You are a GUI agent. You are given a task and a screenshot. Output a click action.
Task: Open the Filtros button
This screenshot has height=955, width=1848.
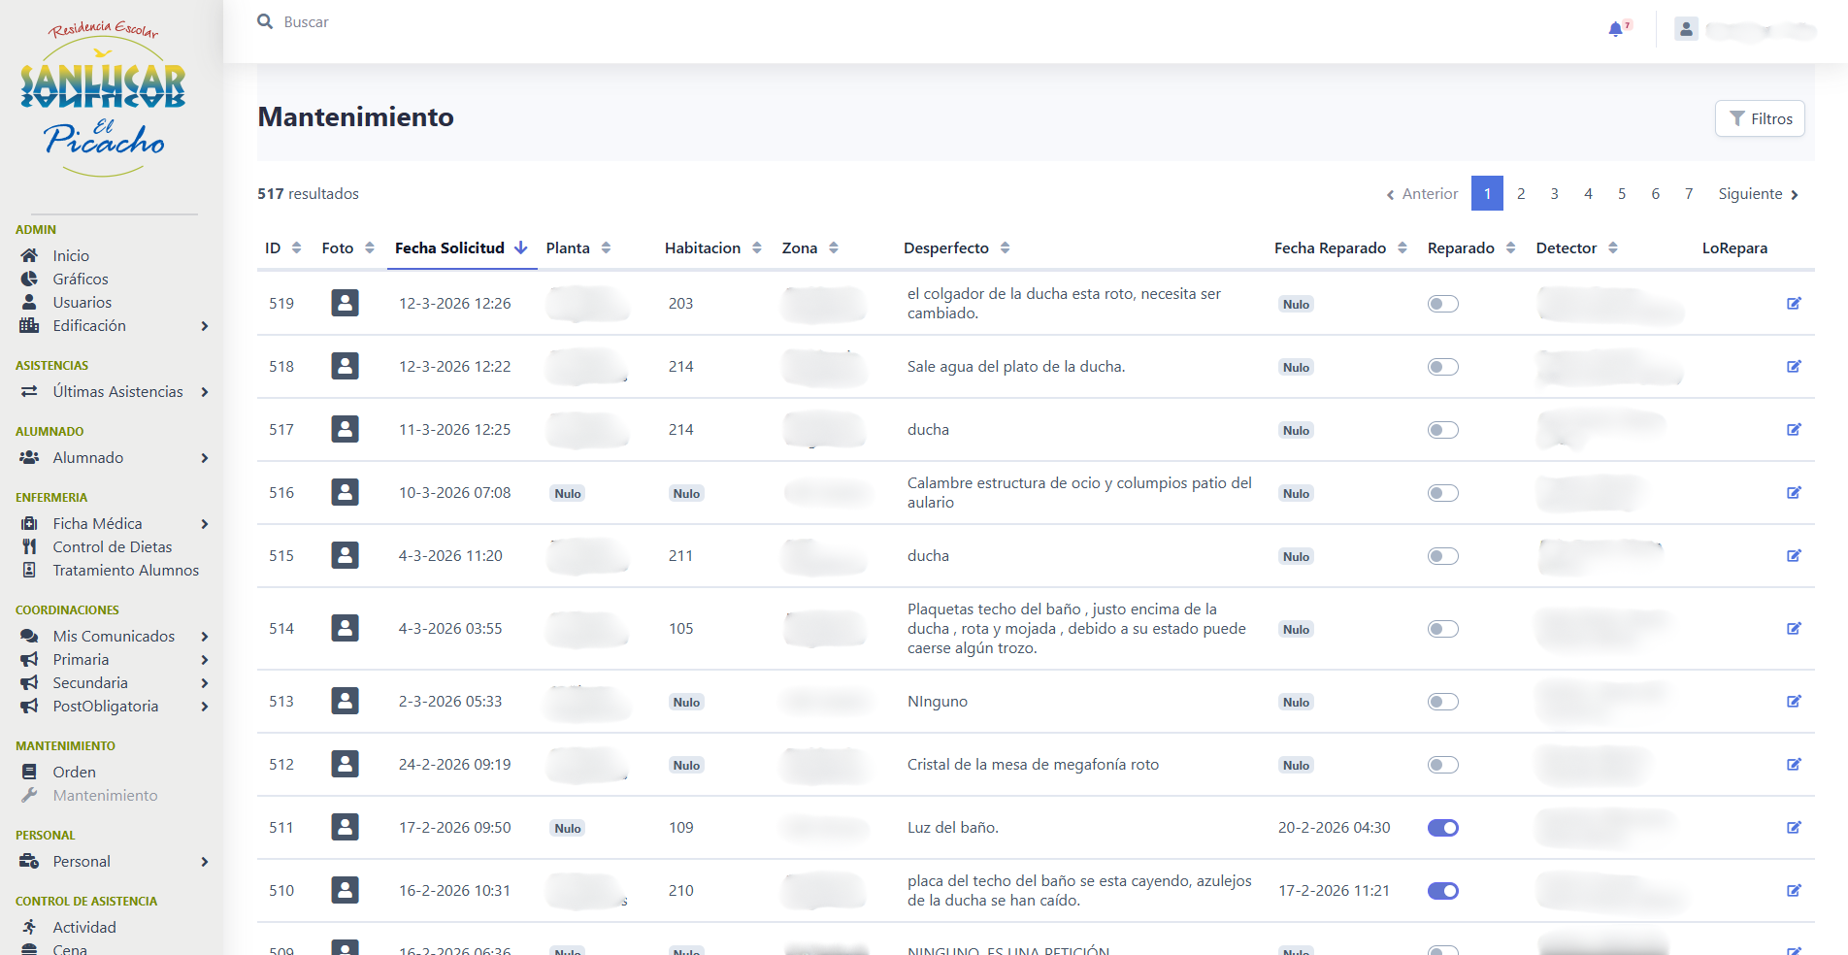point(1759,118)
